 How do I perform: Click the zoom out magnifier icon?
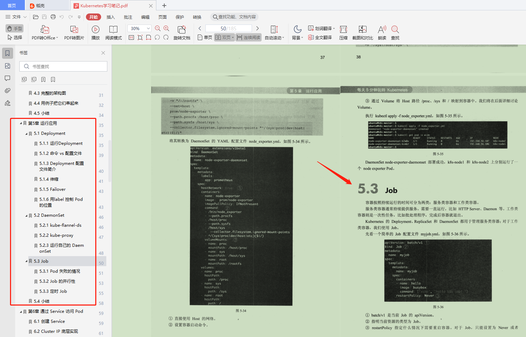click(158, 28)
